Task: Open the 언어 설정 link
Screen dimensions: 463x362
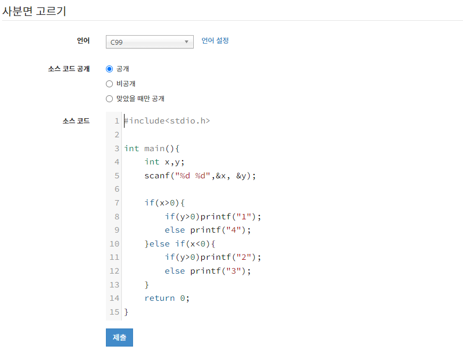Action: tap(215, 40)
